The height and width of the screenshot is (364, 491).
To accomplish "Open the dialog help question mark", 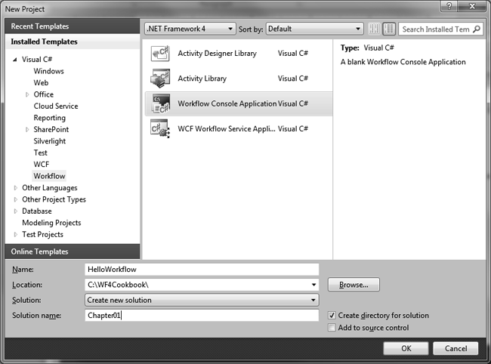I will 449,6.
